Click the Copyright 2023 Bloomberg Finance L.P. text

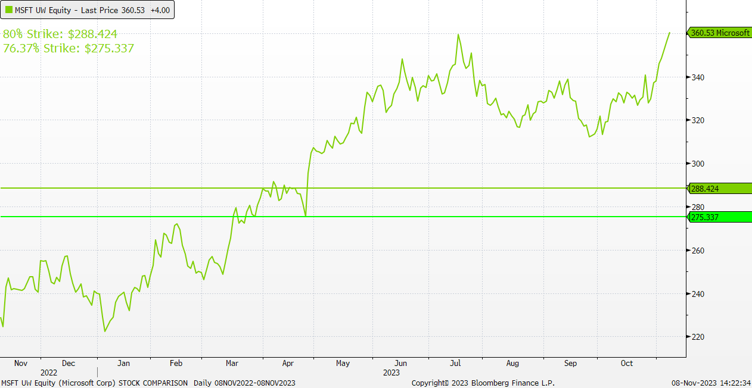click(x=484, y=383)
